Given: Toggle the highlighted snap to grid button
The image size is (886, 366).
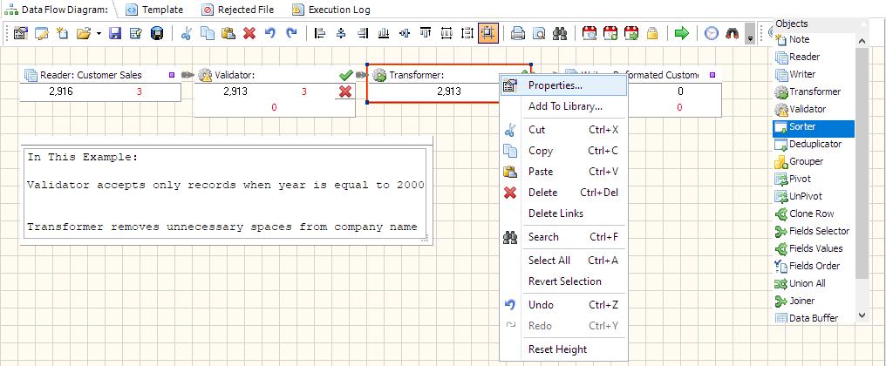Looking at the screenshot, I should tap(488, 34).
